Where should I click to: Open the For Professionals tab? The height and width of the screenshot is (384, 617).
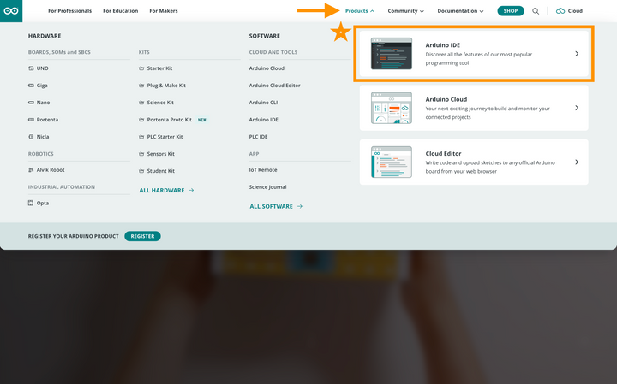[x=69, y=11]
